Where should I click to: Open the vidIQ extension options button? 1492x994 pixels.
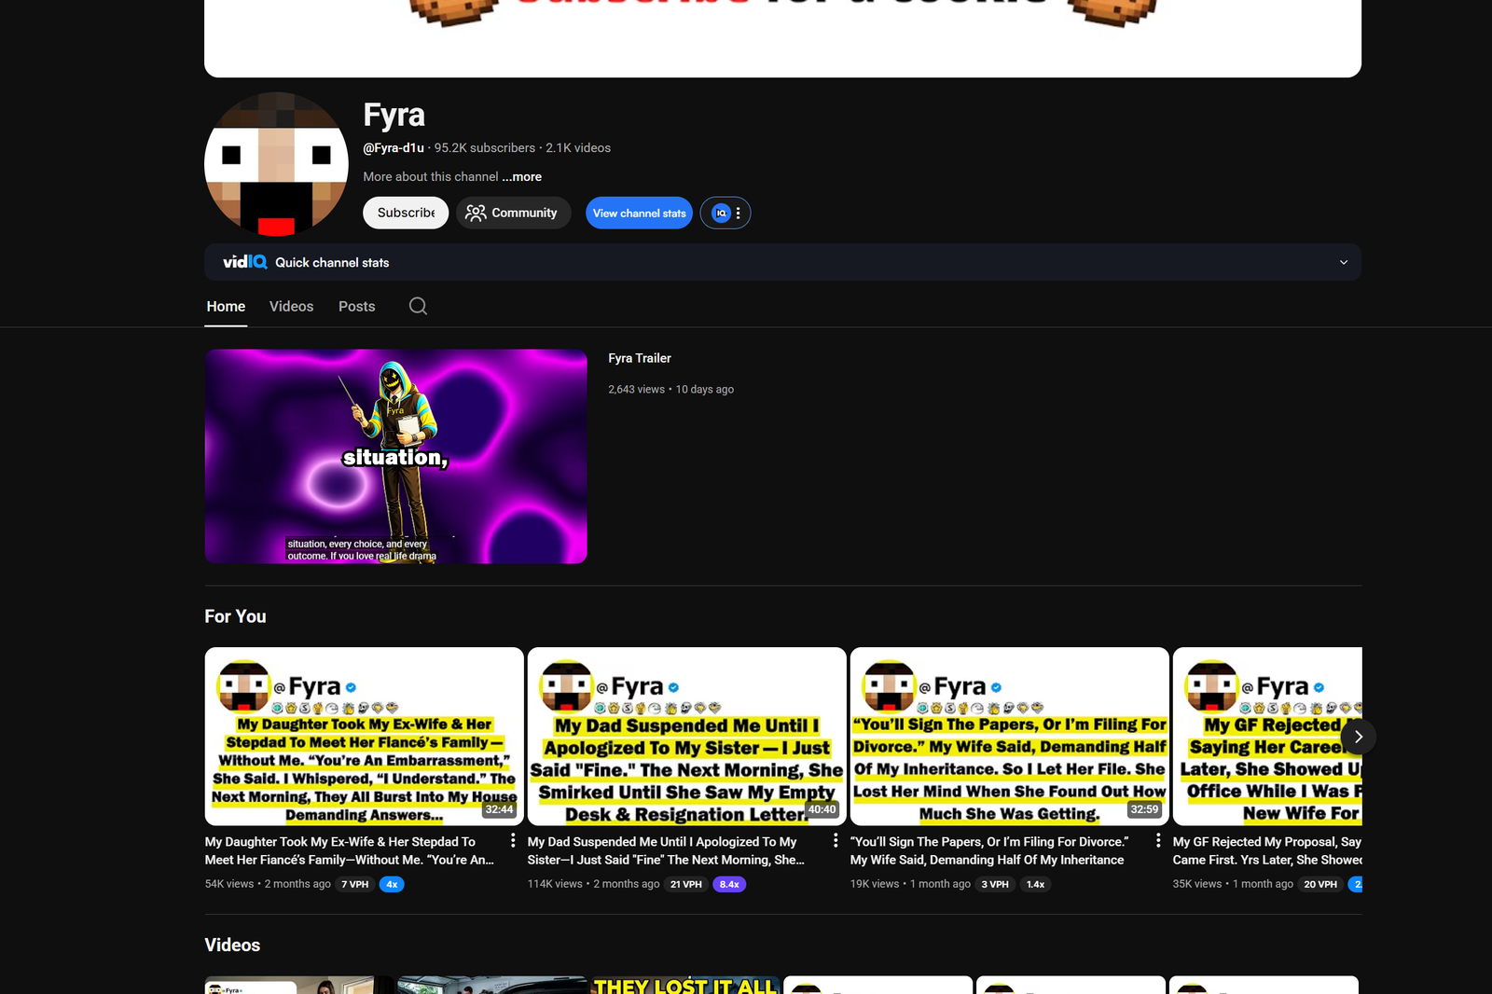pyautogui.click(x=725, y=213)
